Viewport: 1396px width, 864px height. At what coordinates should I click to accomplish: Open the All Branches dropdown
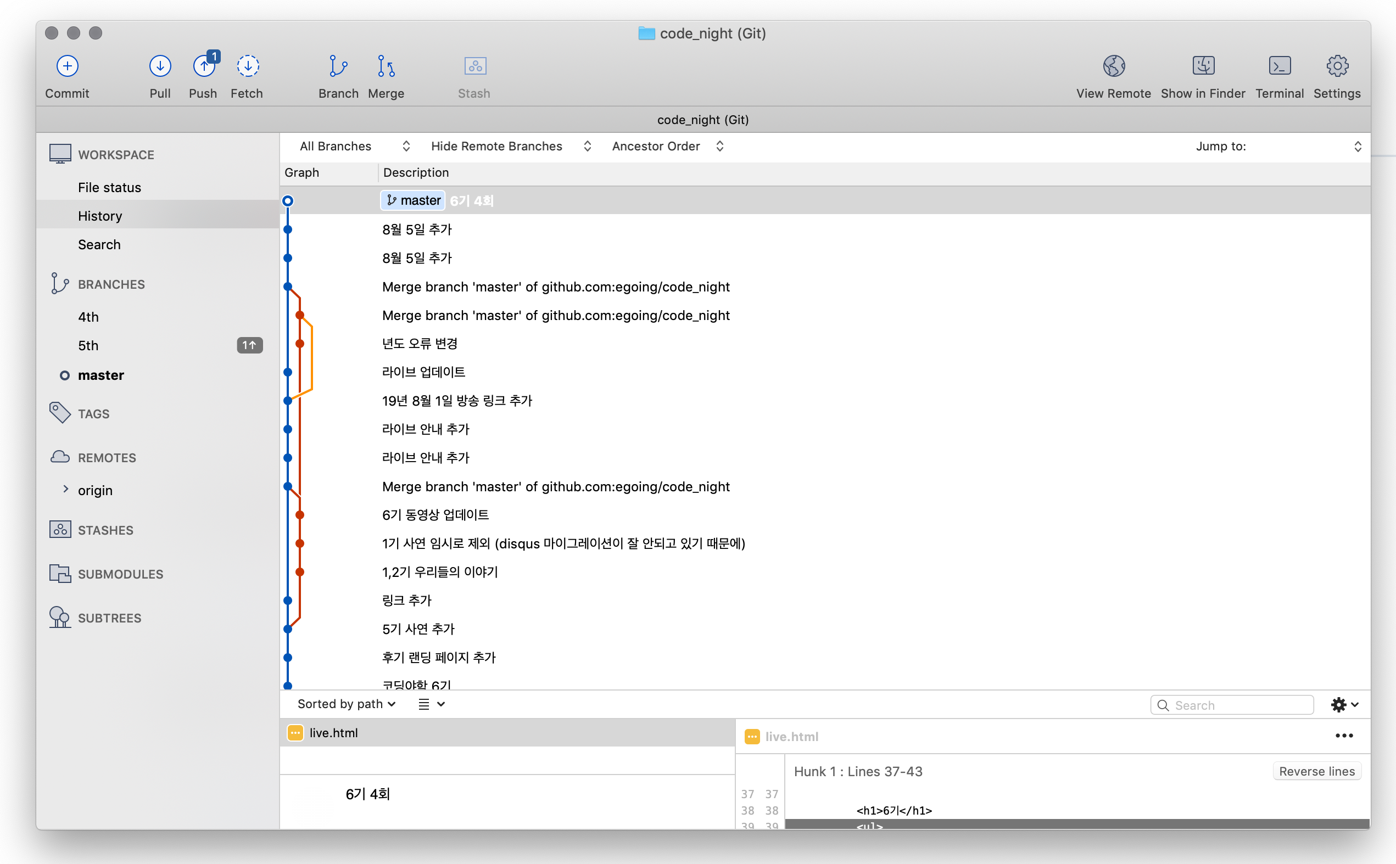[x=354, y=146]
